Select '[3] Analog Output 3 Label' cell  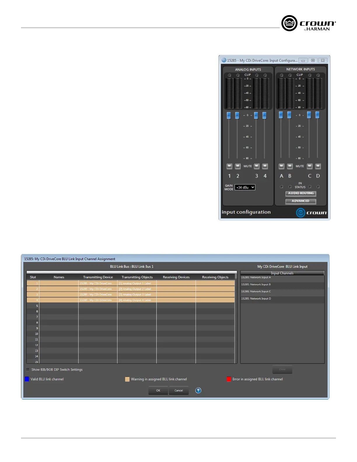pyautogui.click(x=137, y=294)
